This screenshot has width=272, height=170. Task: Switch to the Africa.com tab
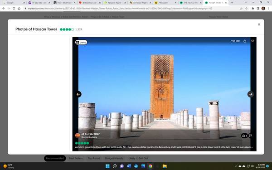tap(165, 3)
